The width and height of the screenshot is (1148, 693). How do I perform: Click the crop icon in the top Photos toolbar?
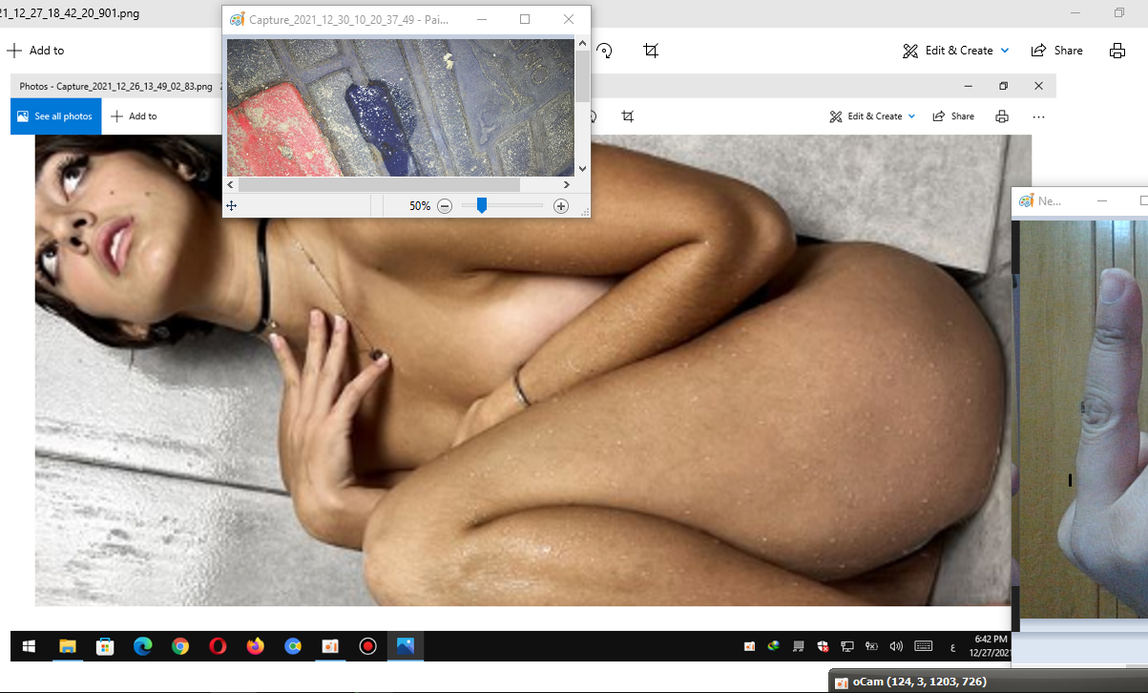pyautogui.click(x=651, y=51)
